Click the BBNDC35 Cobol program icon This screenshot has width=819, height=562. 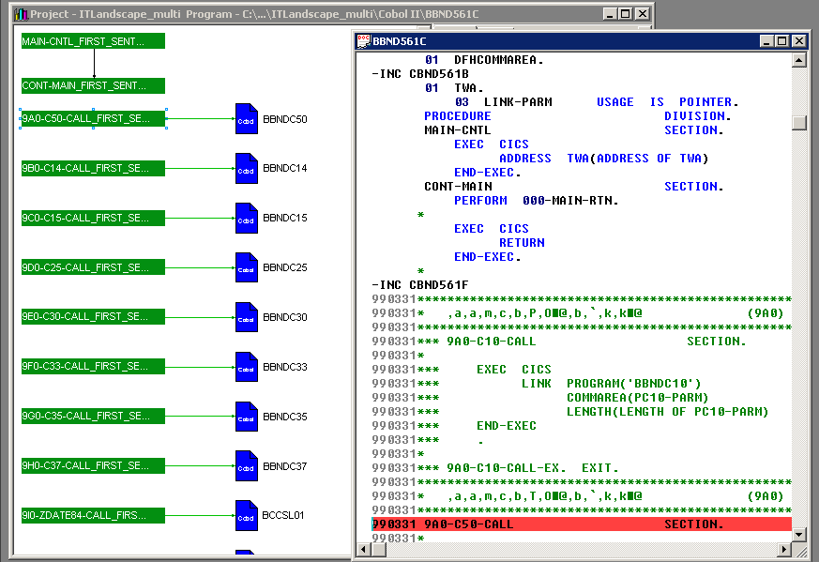click(x=247, y=417)
